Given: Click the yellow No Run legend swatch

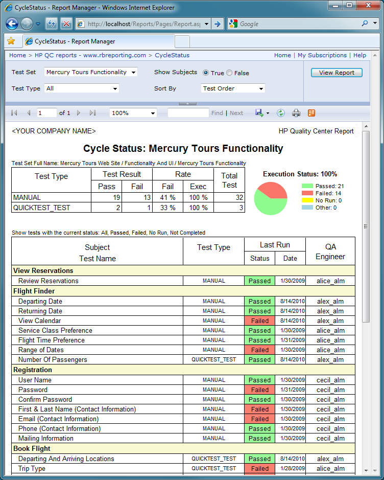Looking at the screenshot, I should point(307,200).
